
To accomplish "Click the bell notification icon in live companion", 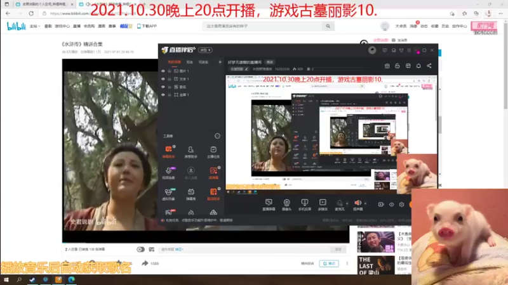I will [x=418, y=66].
